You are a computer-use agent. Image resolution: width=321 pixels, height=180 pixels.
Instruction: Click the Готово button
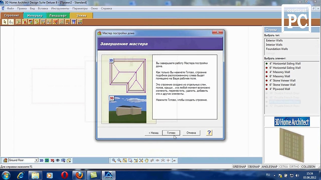click(x=171, y=133)
